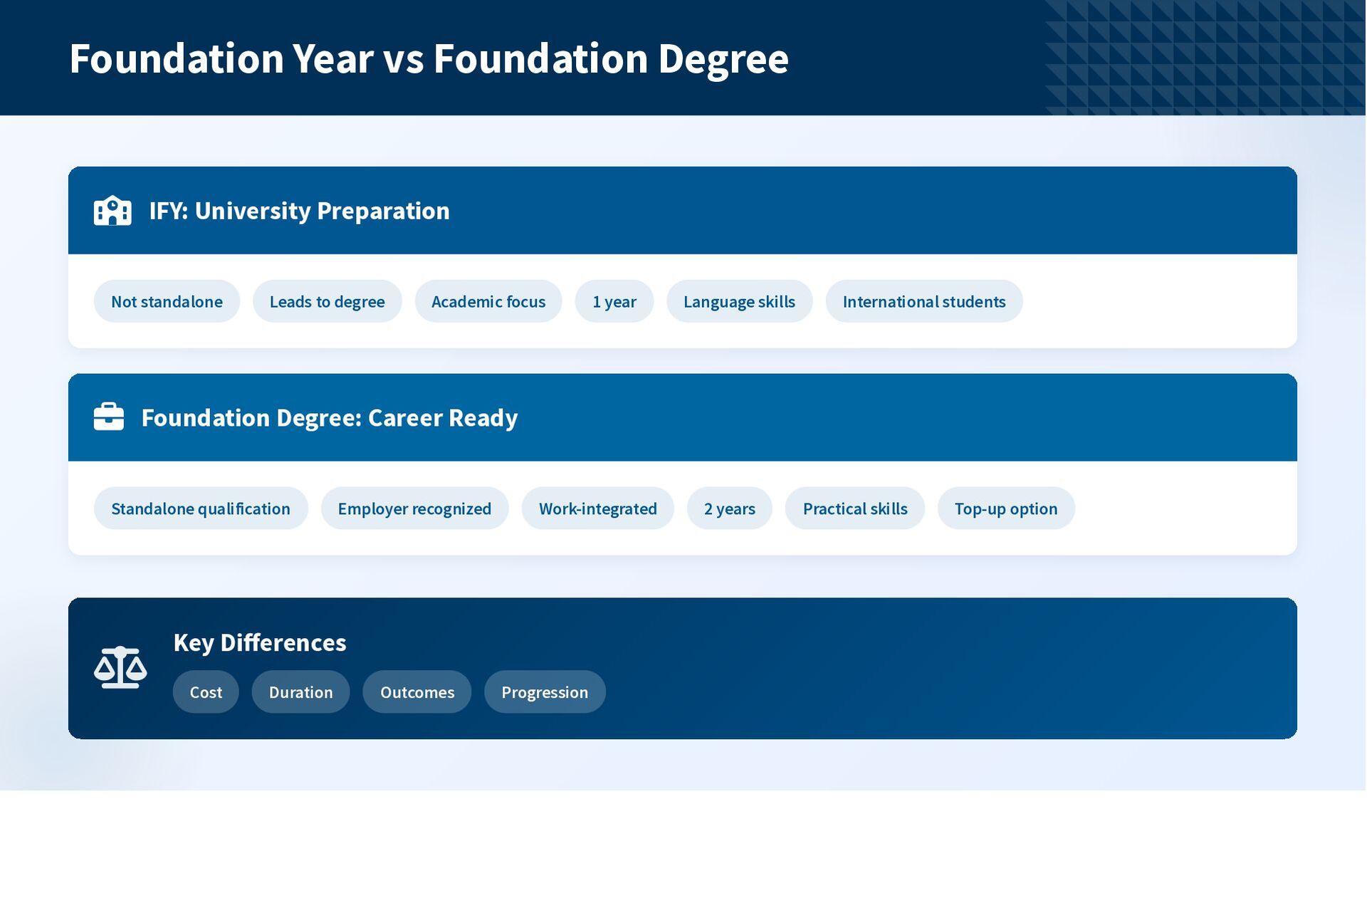Select the 'Duration' chip
Viewport: 1367px width, 898px height.
(301, 692)
